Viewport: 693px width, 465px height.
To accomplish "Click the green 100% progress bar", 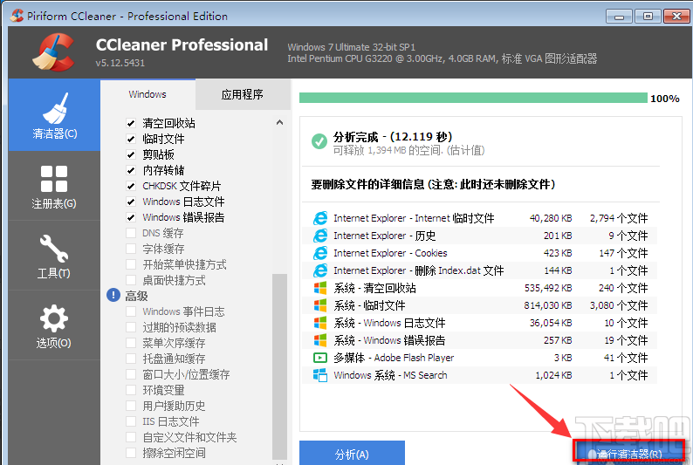I will [473, 98].
